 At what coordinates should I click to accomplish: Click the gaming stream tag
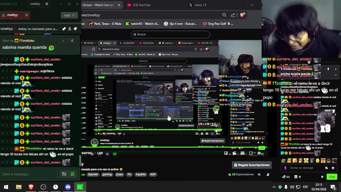click(x=107, y=174)
